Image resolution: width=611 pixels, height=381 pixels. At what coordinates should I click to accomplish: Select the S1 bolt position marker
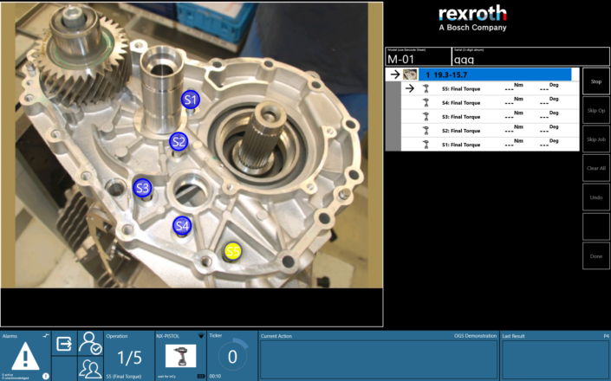[191, 100]
